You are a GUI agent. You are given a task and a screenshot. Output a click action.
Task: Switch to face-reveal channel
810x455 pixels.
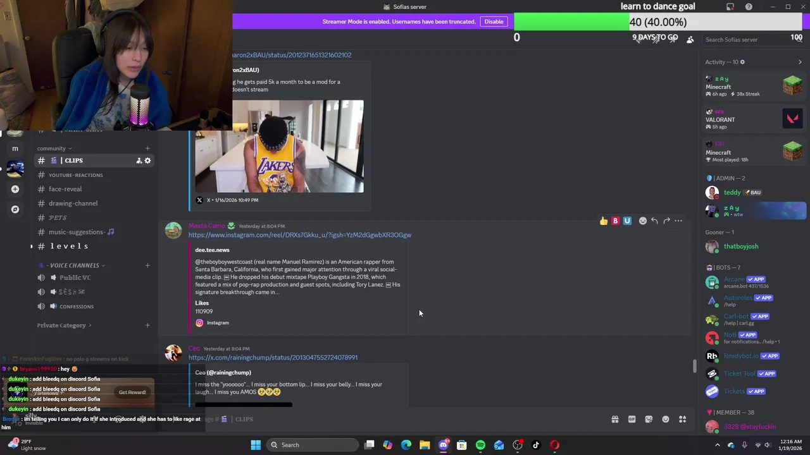[x=94, y=189]
